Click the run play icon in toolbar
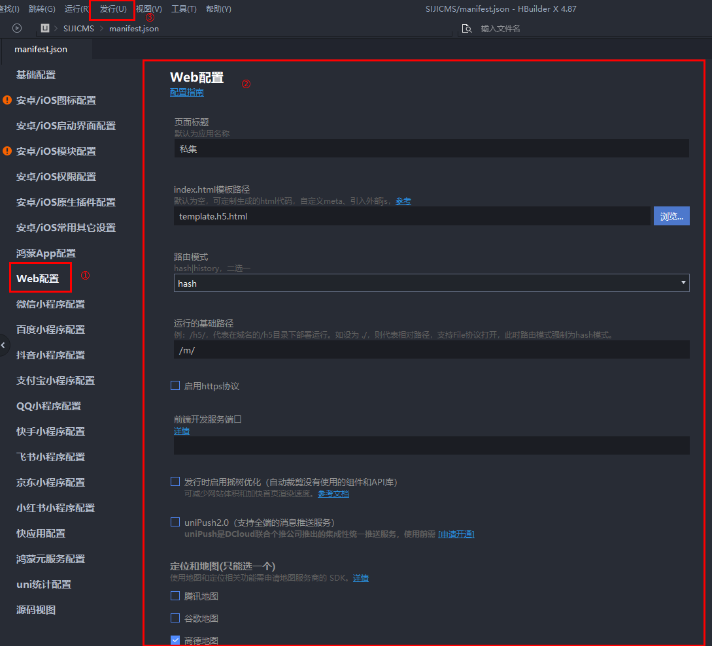 point(17,28)
